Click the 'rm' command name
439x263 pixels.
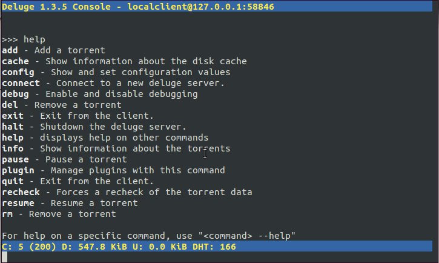pos(7,214)
